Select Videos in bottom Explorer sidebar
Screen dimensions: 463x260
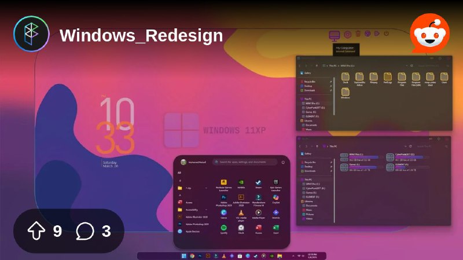(x=307, y=219)
